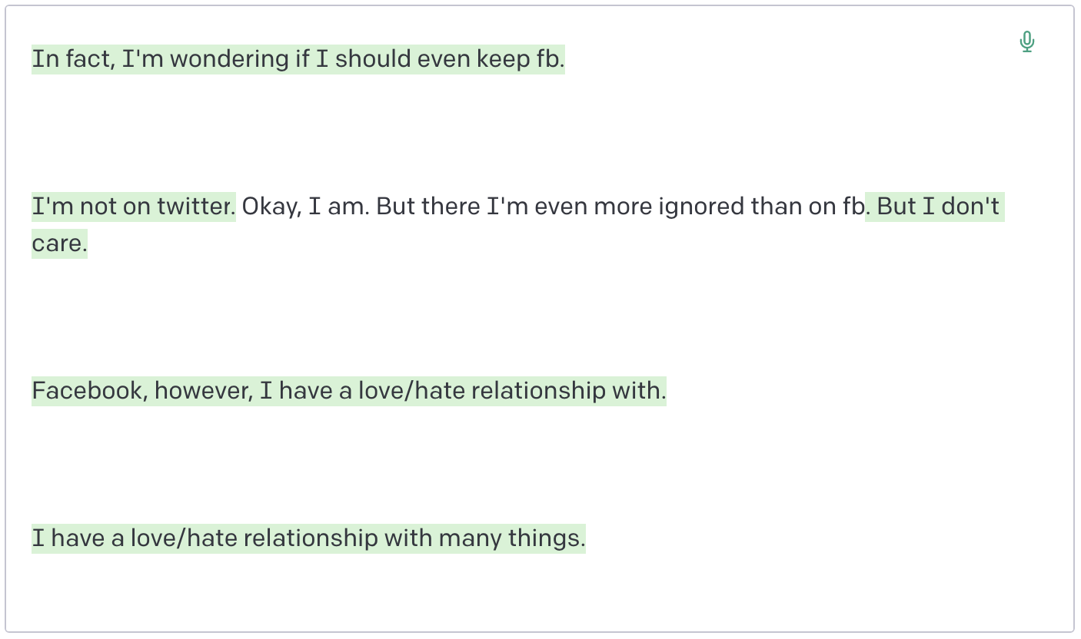Click the highlighted word "care."
Image resolution: width=1081 pixels, height=639 pixels.
[59, 243]
